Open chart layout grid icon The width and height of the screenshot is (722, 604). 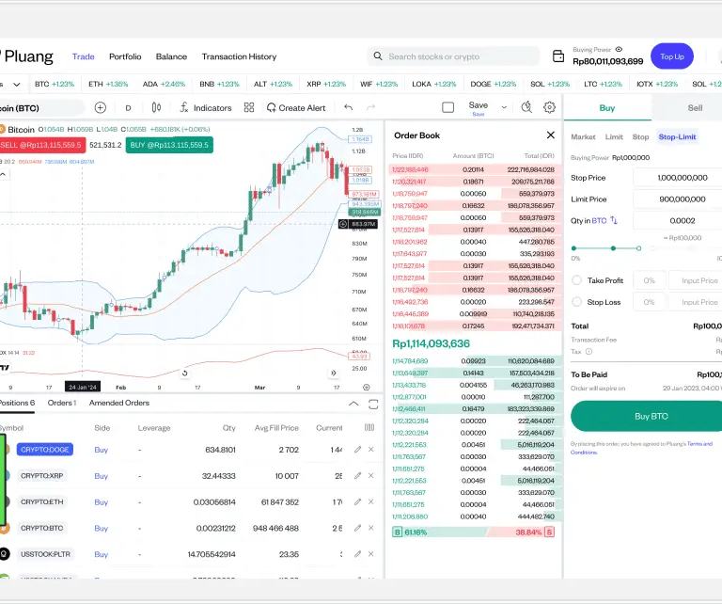[x=249, y=108]
